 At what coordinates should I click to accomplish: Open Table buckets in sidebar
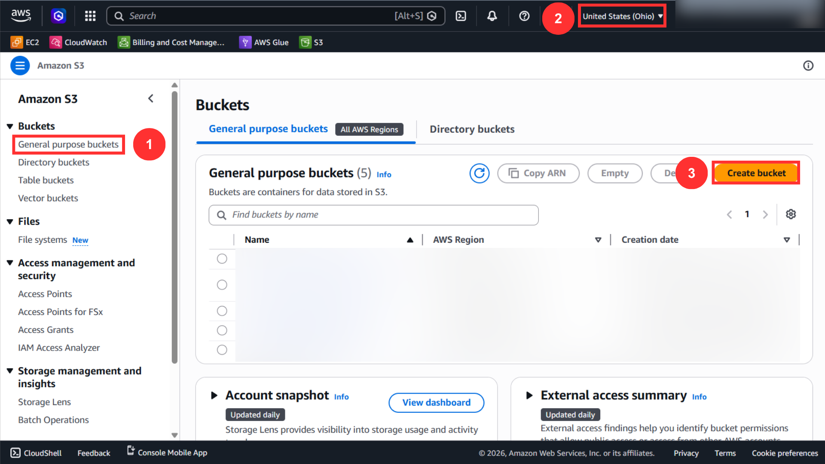pyautogui.click(x=46, y=180)
